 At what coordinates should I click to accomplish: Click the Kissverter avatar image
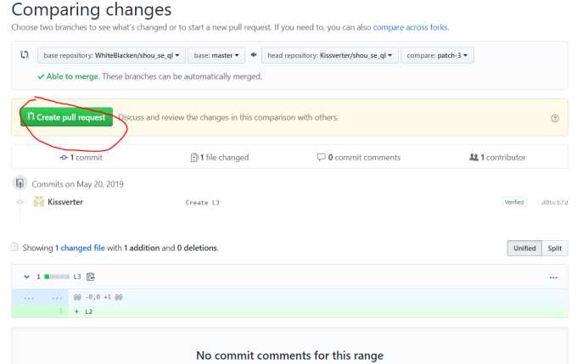point(39,202)
